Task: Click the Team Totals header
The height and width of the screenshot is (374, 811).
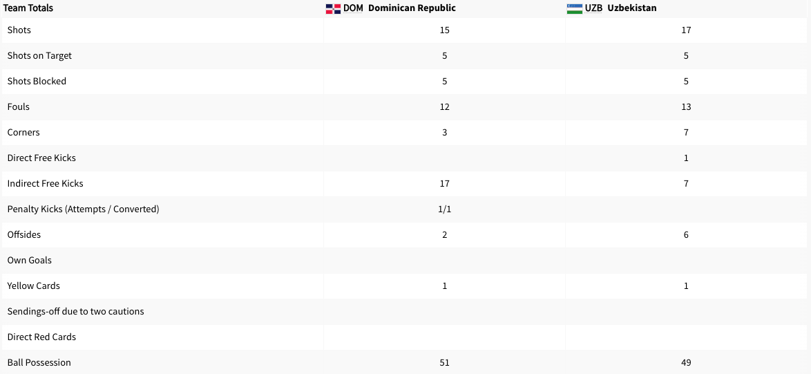Action: tap(28, 8)
